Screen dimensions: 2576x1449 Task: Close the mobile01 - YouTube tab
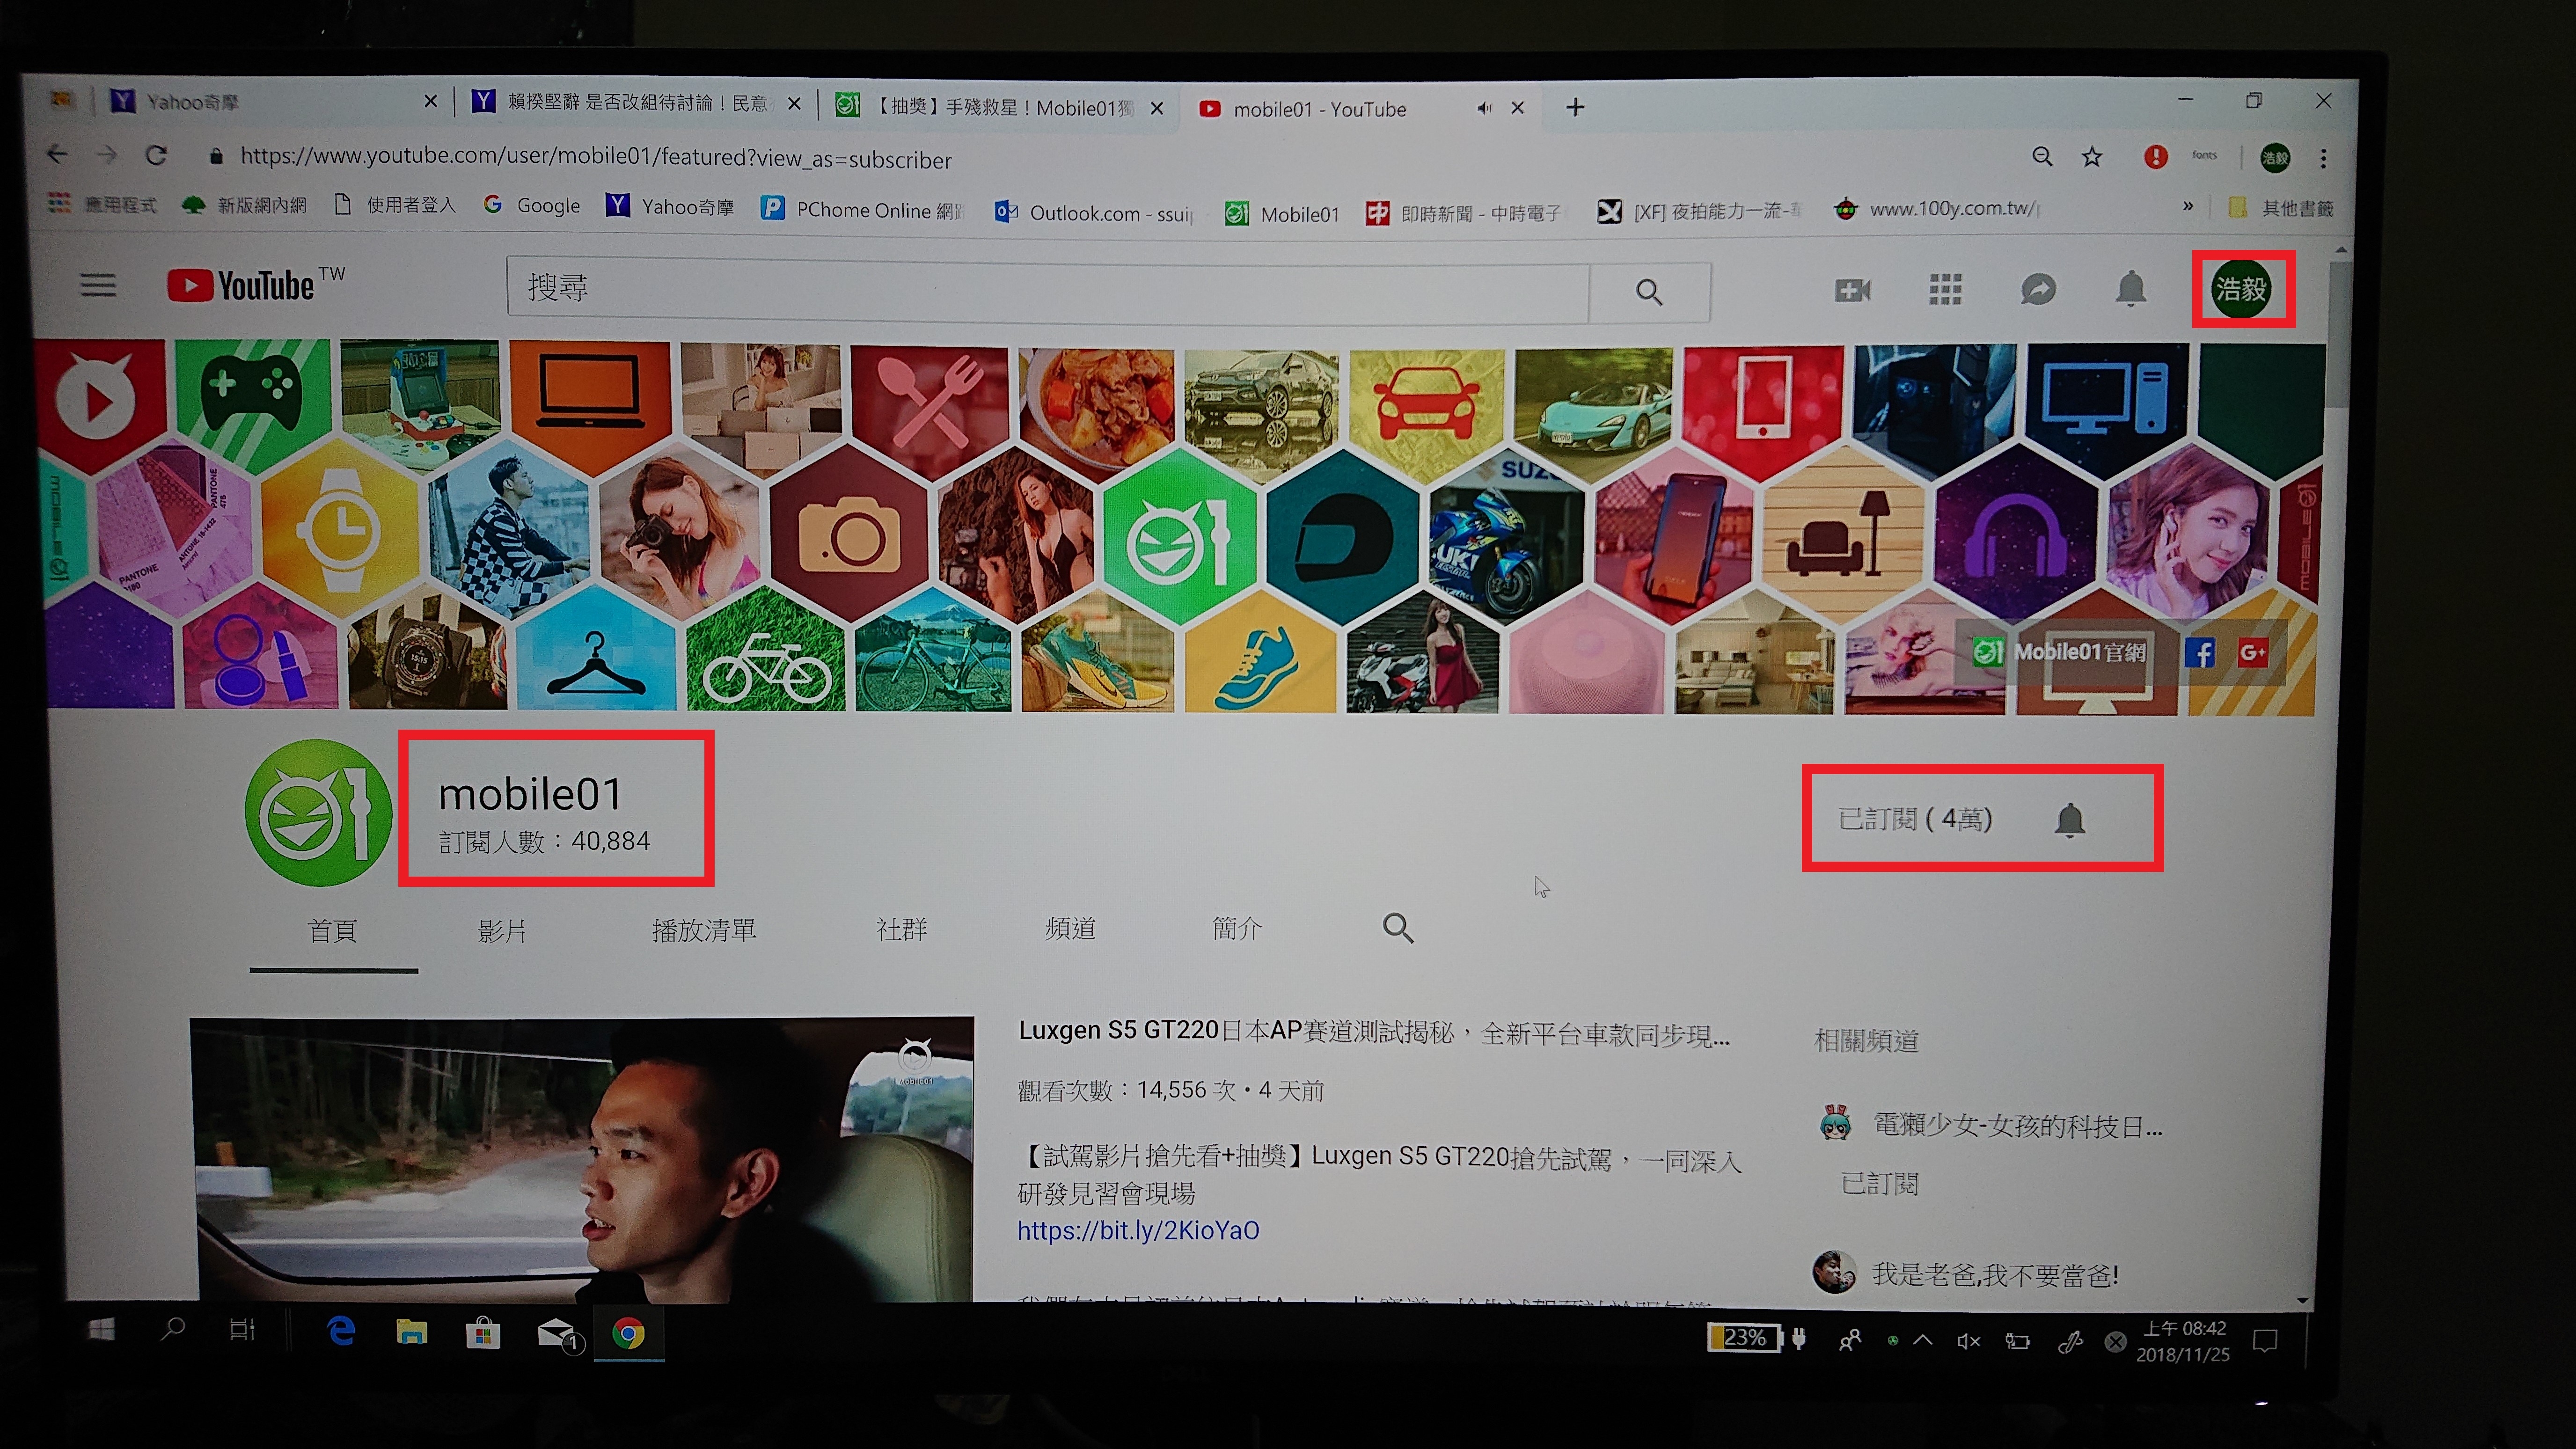[1518, 108]
